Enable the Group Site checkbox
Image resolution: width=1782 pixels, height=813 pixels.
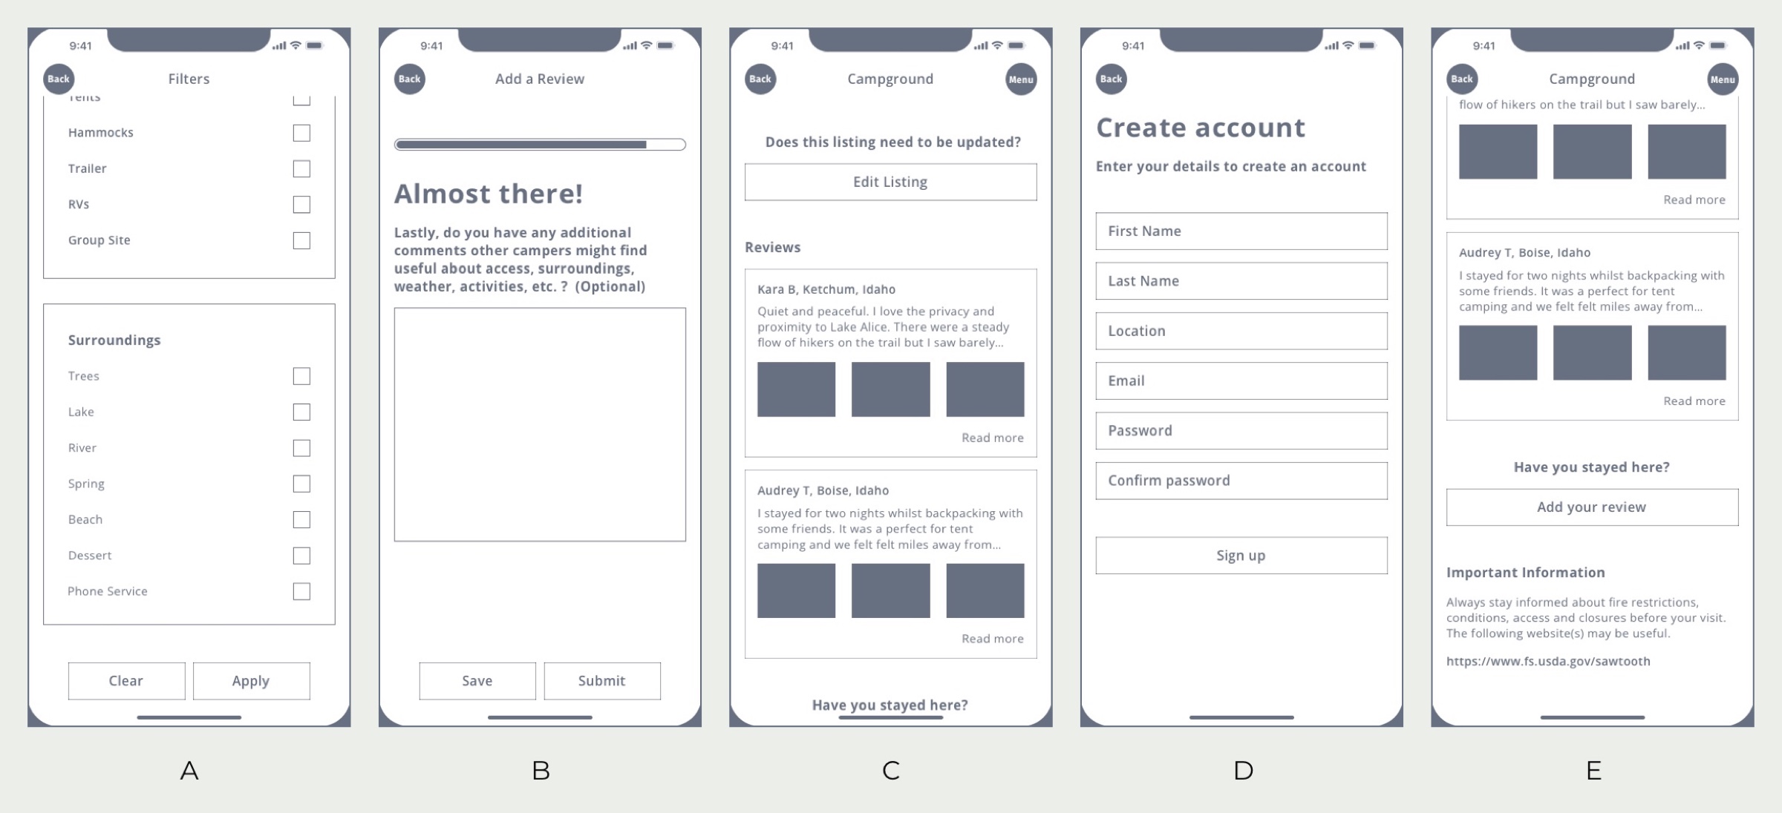(301, 240)
